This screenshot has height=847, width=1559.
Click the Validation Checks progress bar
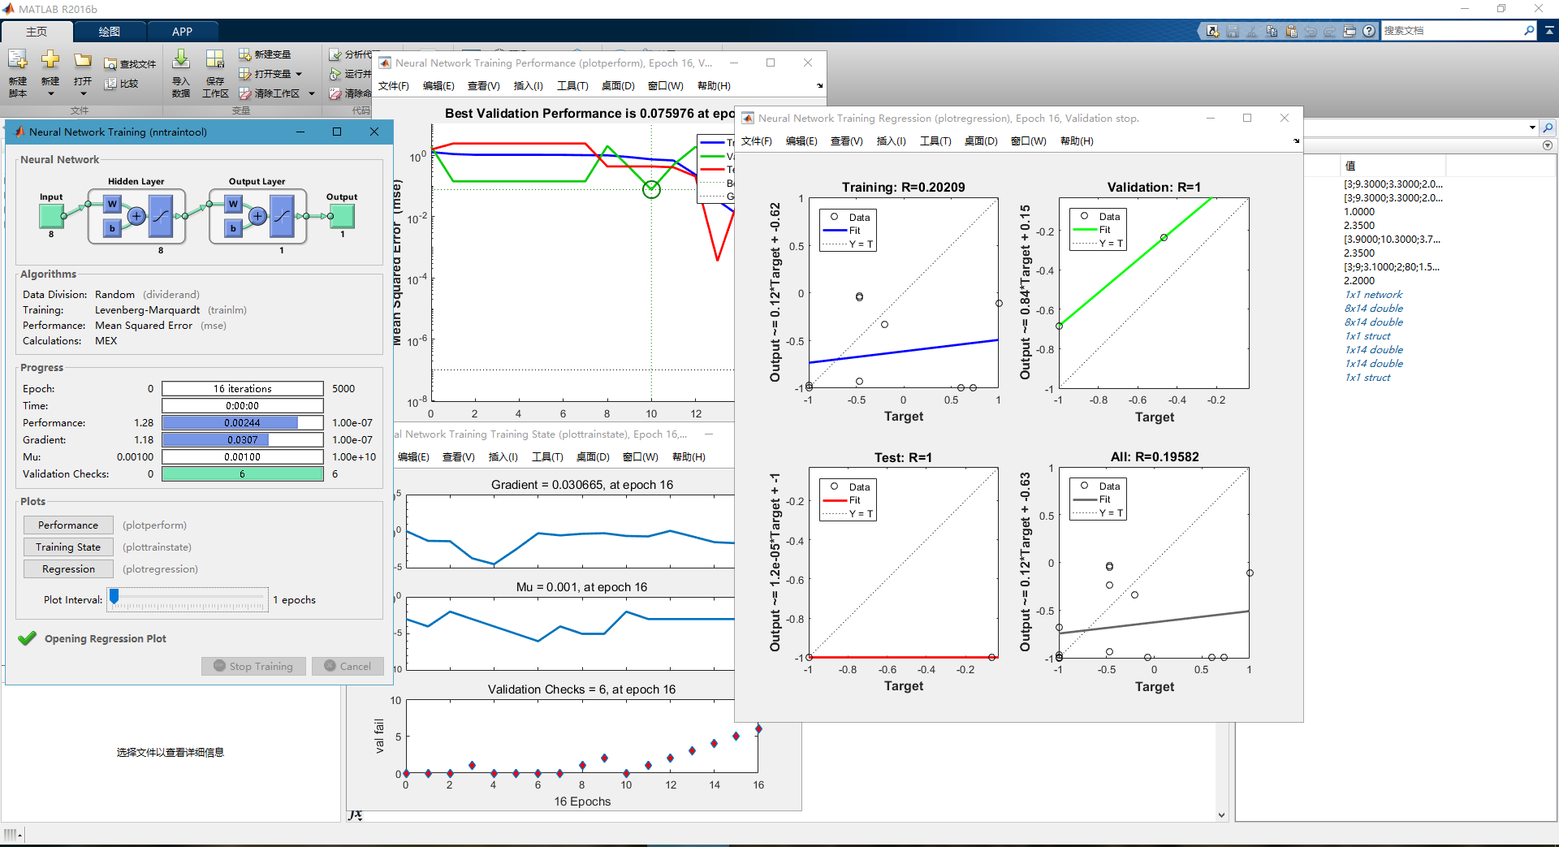[243, 474]
